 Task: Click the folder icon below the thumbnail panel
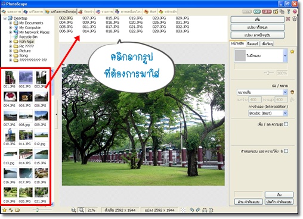pos(17,210)
